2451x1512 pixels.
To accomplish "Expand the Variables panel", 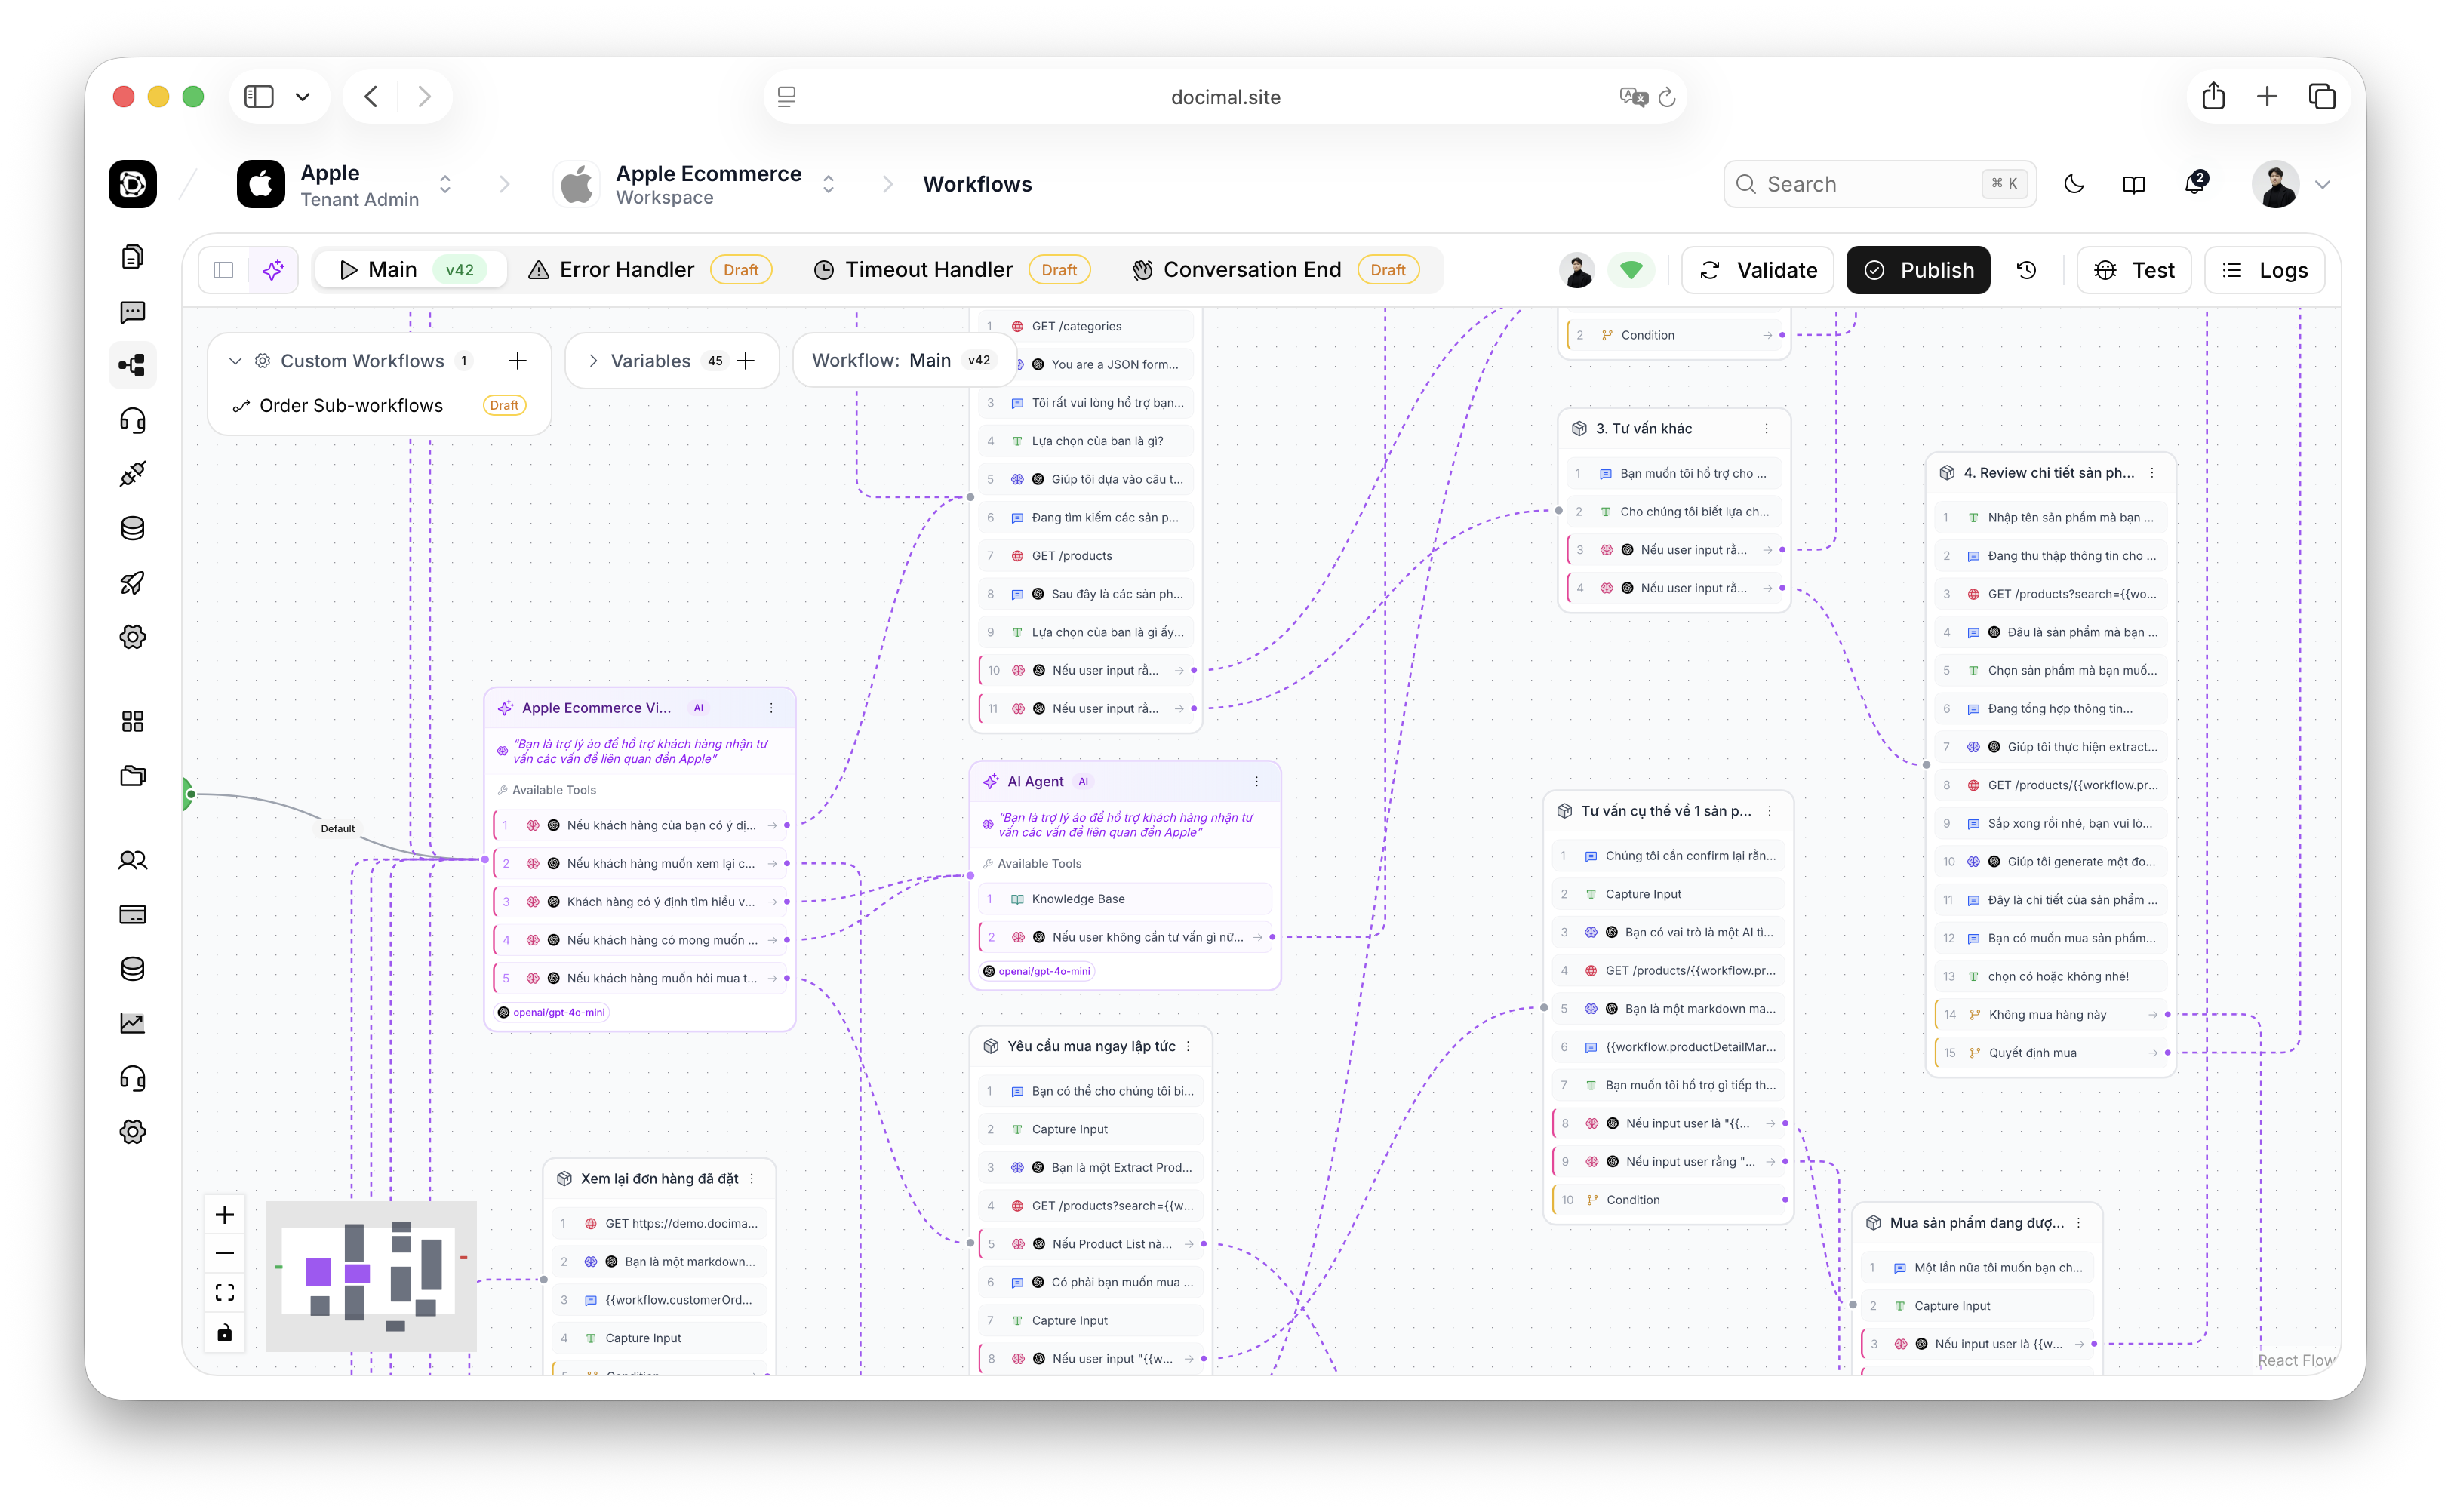I will pyautogui.click(x=593, y=361).
